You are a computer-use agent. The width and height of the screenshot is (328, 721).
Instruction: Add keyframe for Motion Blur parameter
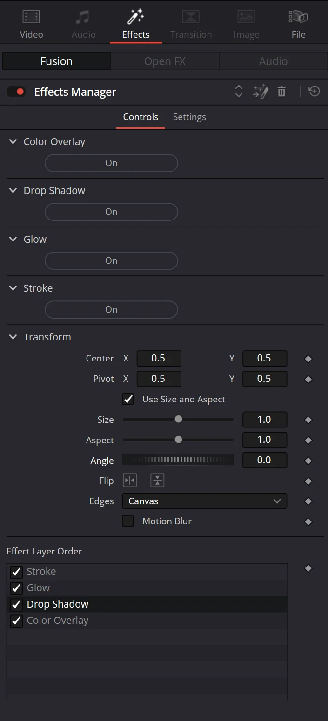point(308,522)
